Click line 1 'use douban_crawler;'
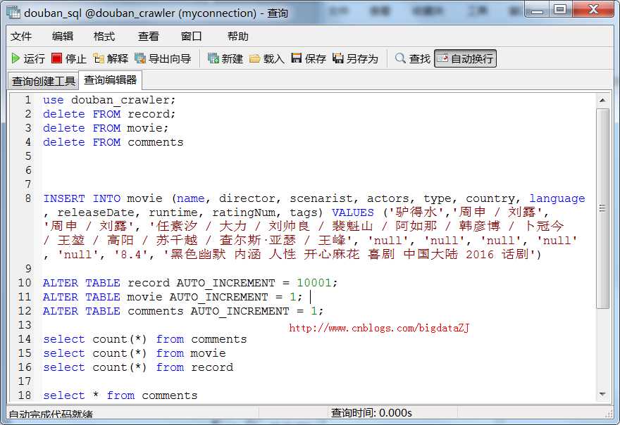 [x=109, y=100]
